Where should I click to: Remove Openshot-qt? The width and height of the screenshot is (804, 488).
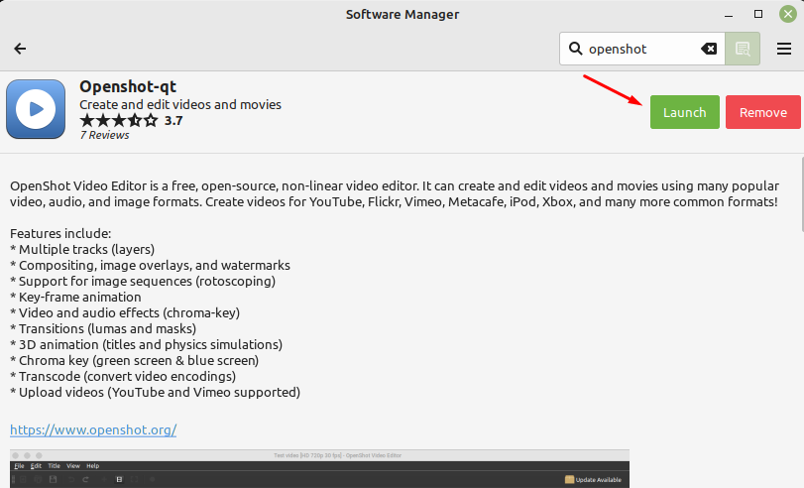pyautogui.click(x=763, y=112)
